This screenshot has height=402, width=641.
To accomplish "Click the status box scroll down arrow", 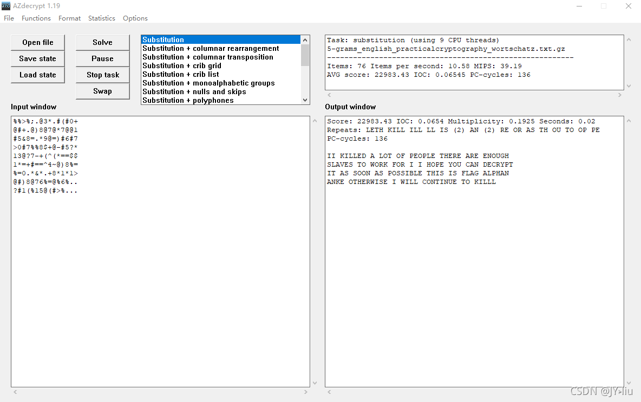I will click(x=629, y=86).
